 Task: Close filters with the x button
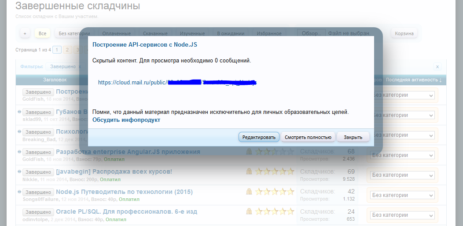pyautogui.click(x=437, y=67)
